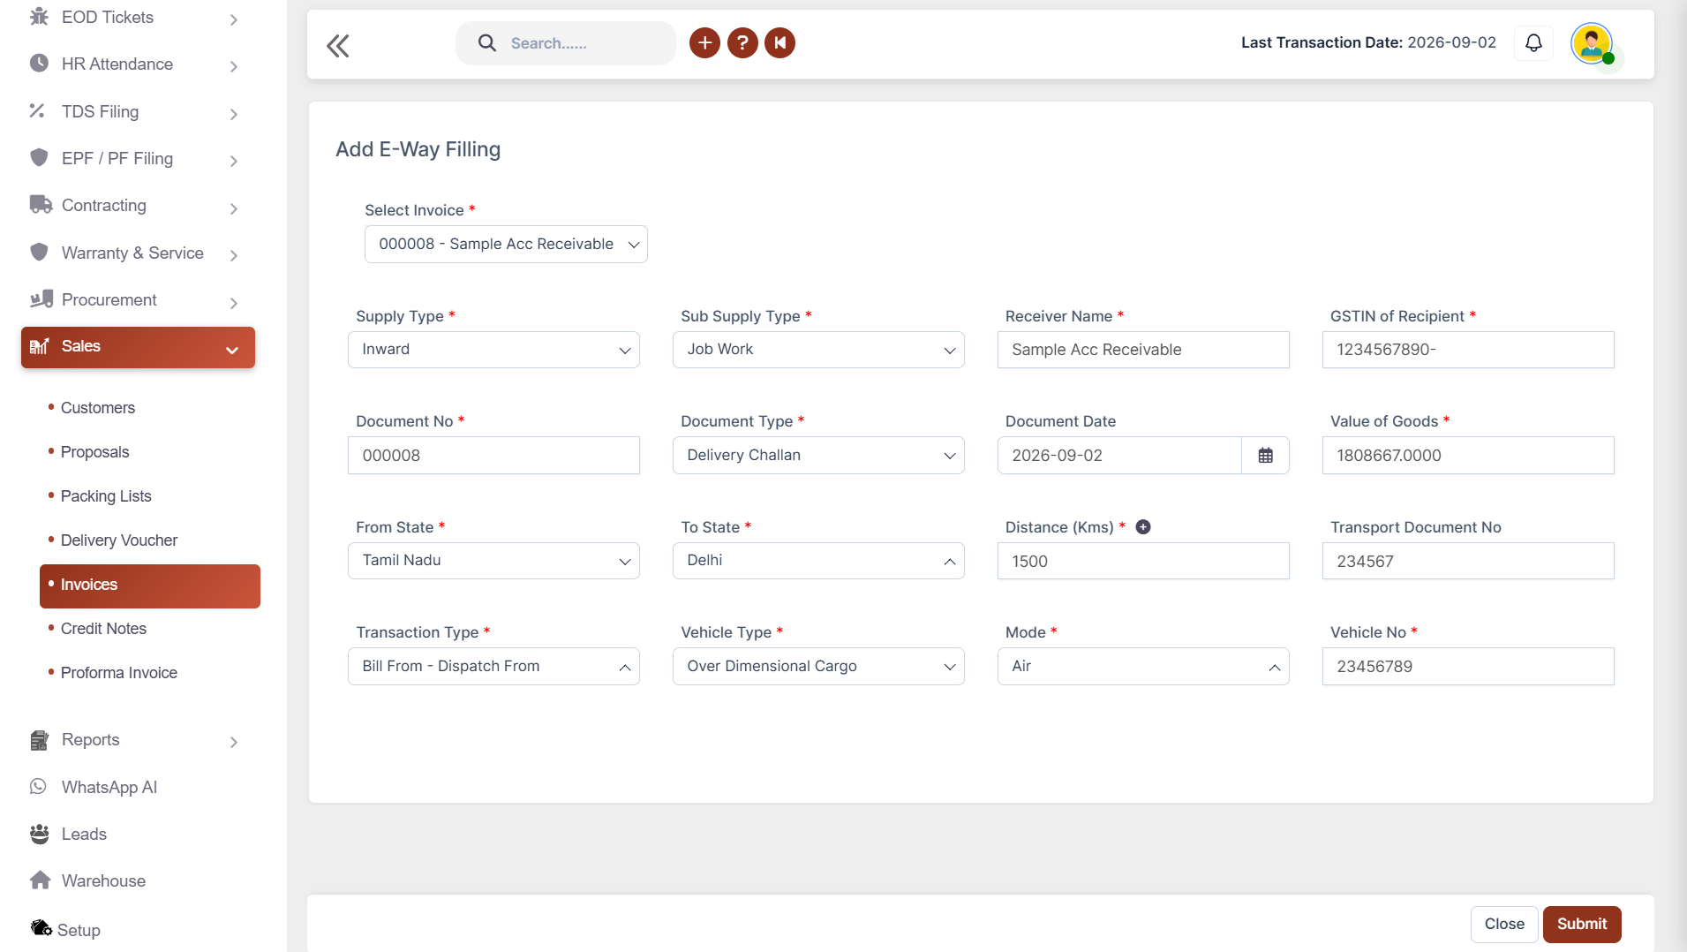Click the red skip-back arrow icon
Screen dimensions: 1687x952
tap(780, 42)
